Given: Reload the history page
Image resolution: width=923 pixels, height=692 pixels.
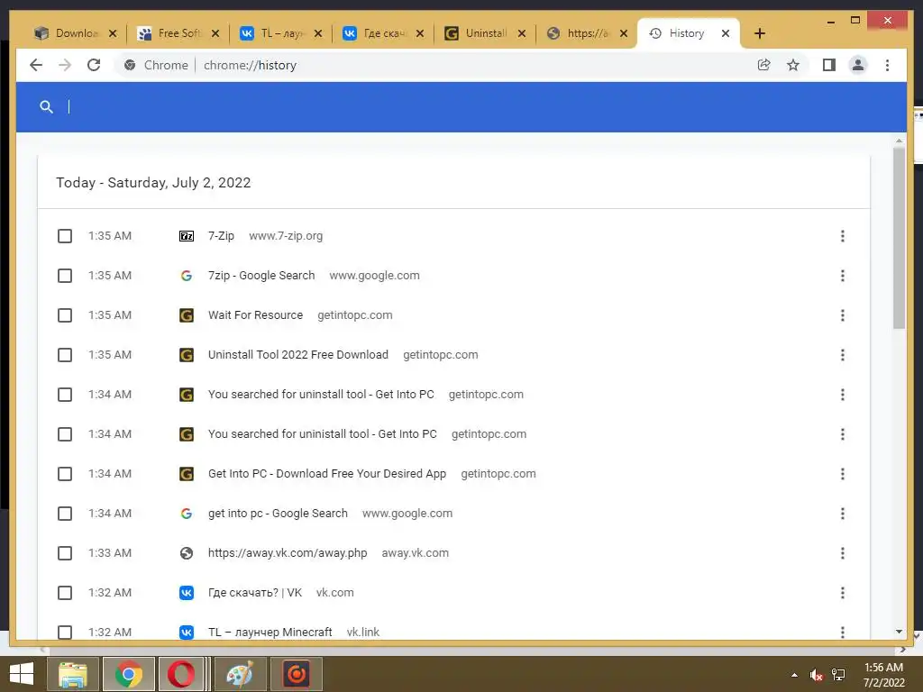Looking at the screenshot, I should point(94,65).
